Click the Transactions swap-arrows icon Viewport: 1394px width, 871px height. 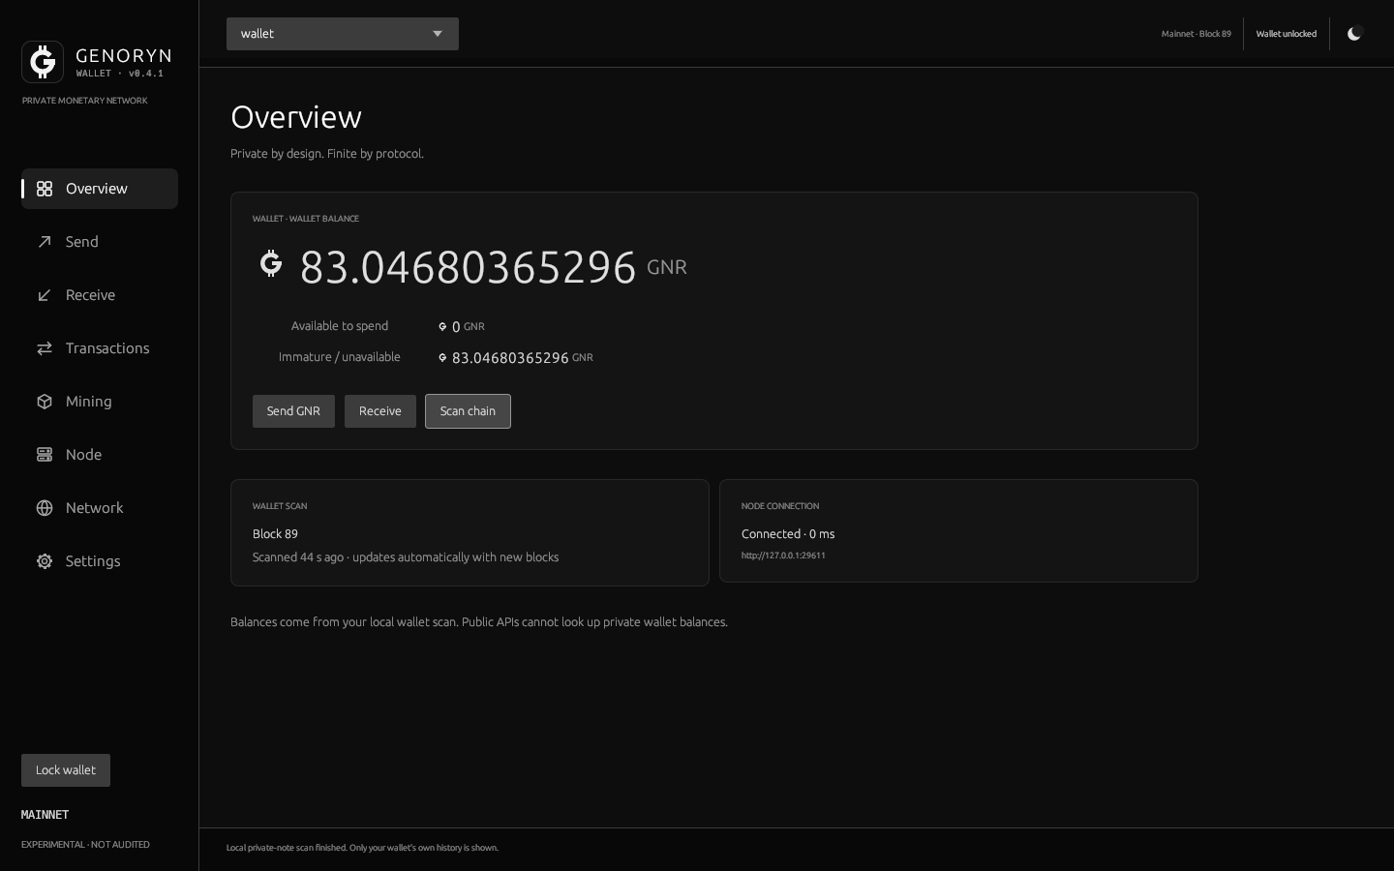(45, 348)
